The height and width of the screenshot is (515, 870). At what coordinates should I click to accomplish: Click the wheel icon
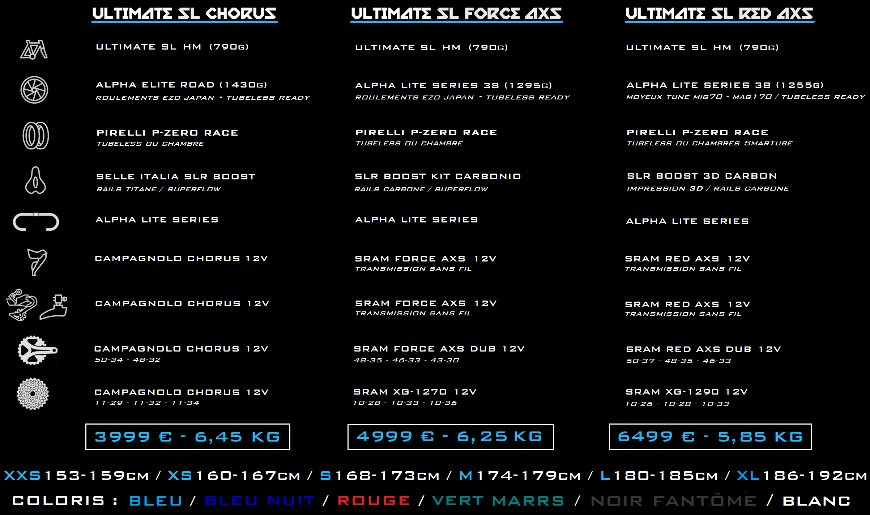[34, 90]
